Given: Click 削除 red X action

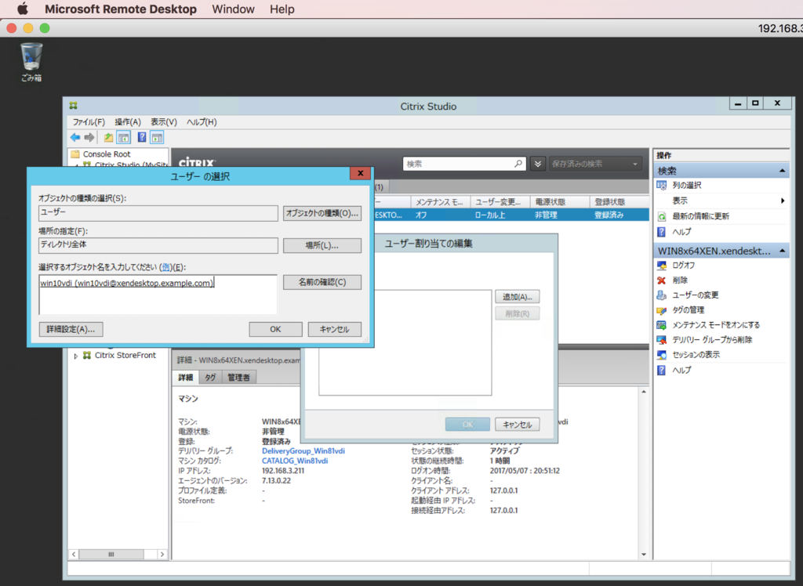Looking at the screenshot, I should point(680,280).
